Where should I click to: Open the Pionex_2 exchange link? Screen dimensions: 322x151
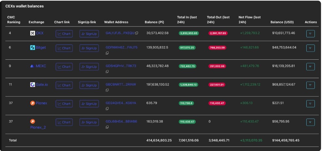tap(38, 128)
